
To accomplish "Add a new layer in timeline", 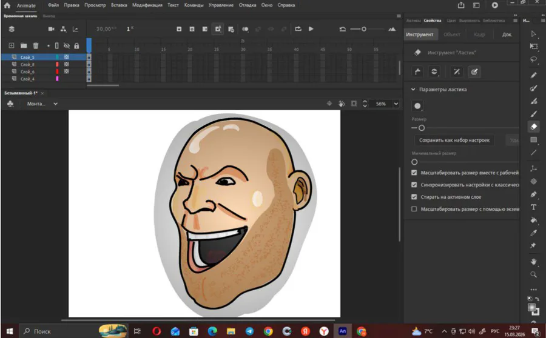I will [x=12, y=45].
